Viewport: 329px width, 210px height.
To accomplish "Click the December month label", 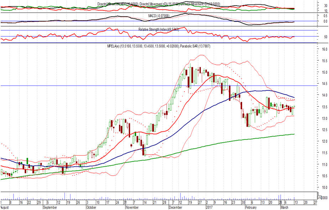I will [x=176, y=208].
